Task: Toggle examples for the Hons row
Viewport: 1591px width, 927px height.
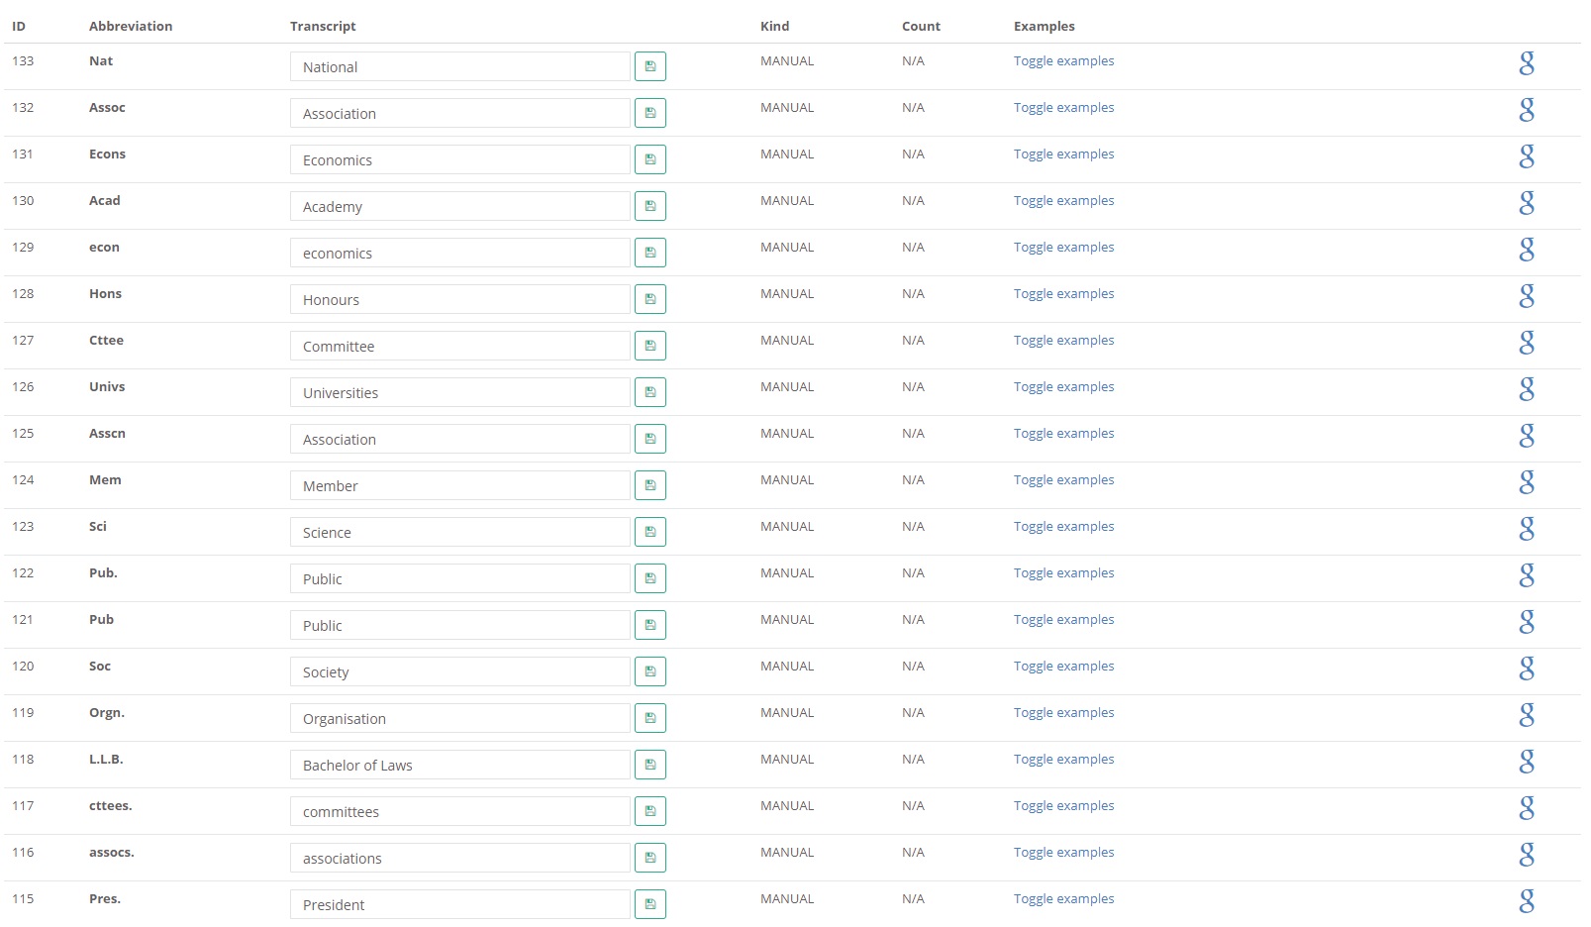Action: tap(1063, 294)
